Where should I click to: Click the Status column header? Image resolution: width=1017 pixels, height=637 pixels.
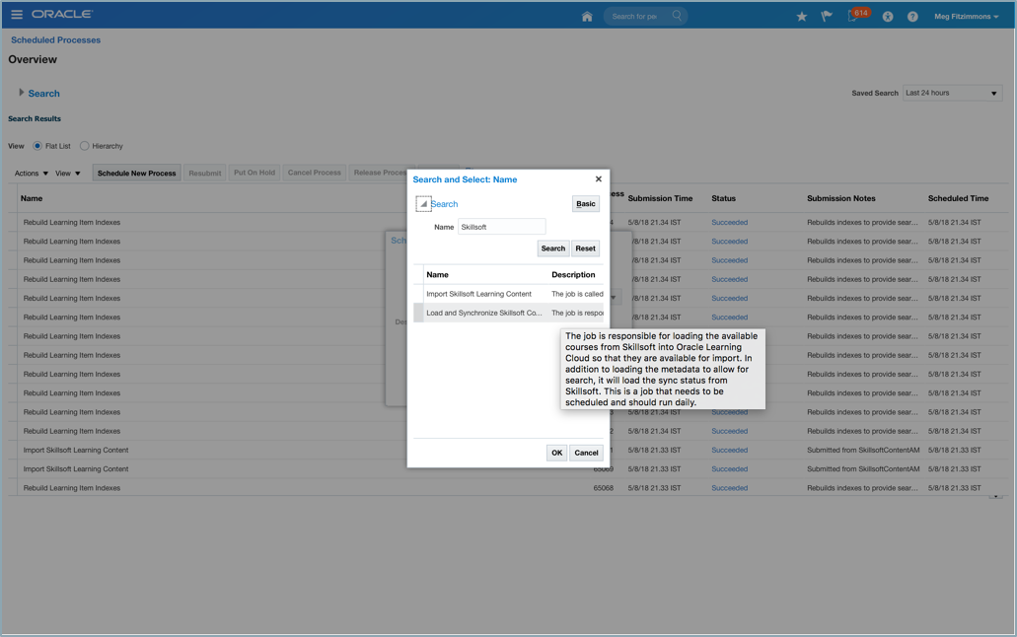coord(723,198)
